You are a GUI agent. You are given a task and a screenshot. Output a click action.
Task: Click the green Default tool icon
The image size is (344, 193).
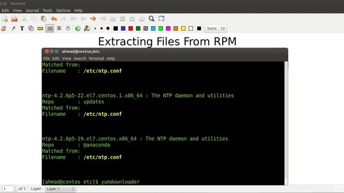pyautogui.click(x=78, y=28)
